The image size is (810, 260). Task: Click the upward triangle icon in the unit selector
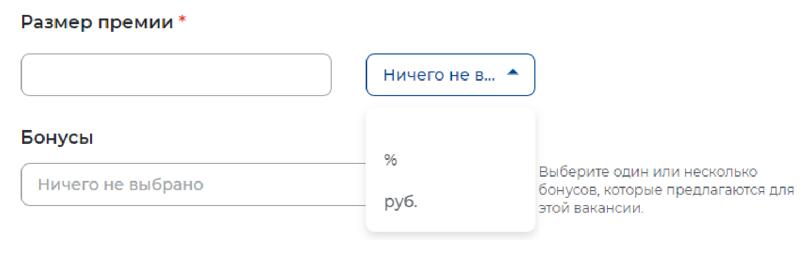tap(513, 73)
